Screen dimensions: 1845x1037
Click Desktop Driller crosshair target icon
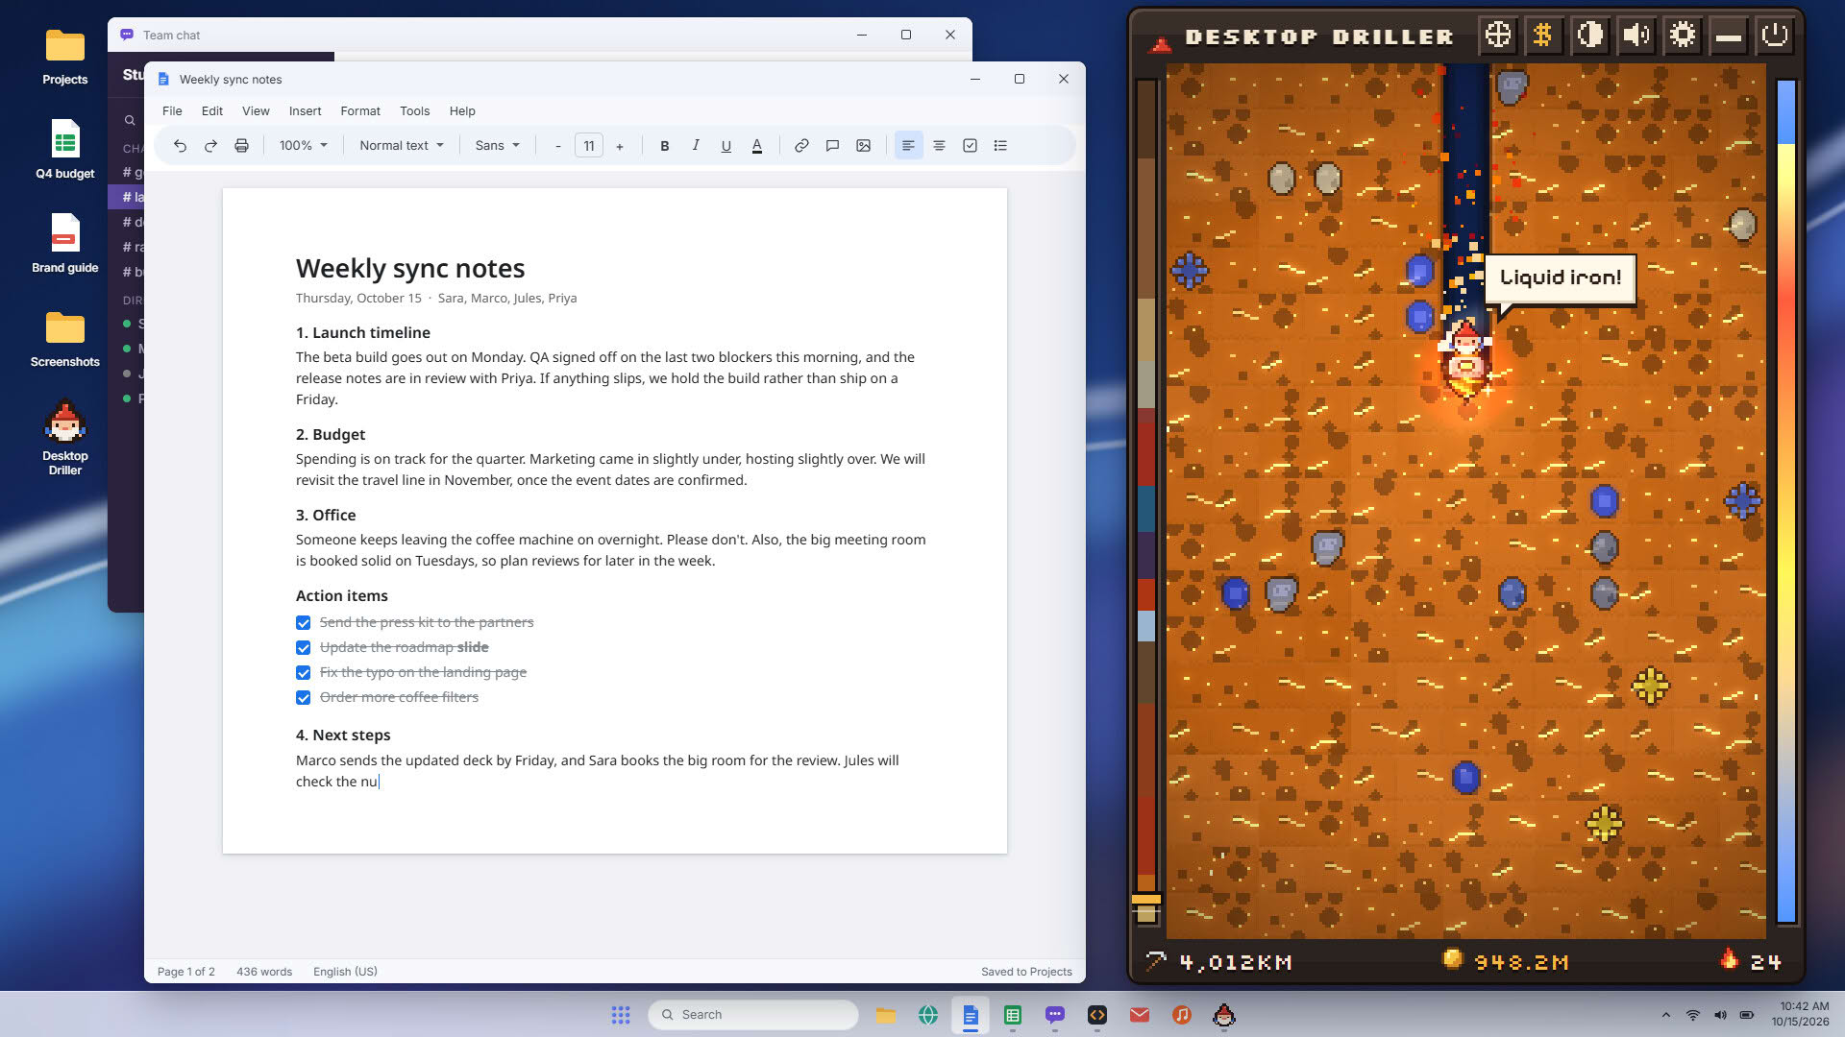pyautogui.click(x=1497, y=36)
